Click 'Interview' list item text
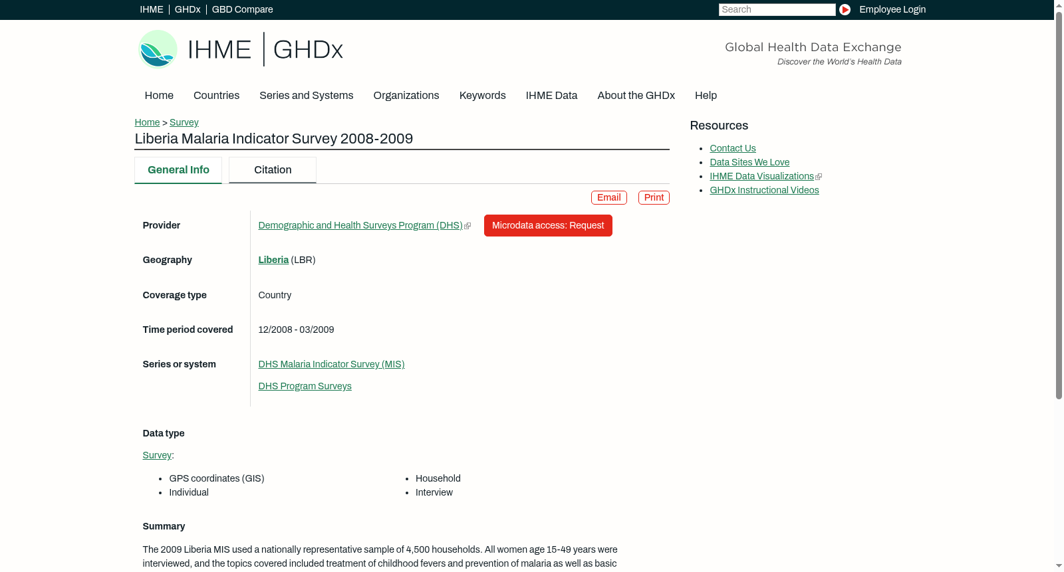 (434, 493)
